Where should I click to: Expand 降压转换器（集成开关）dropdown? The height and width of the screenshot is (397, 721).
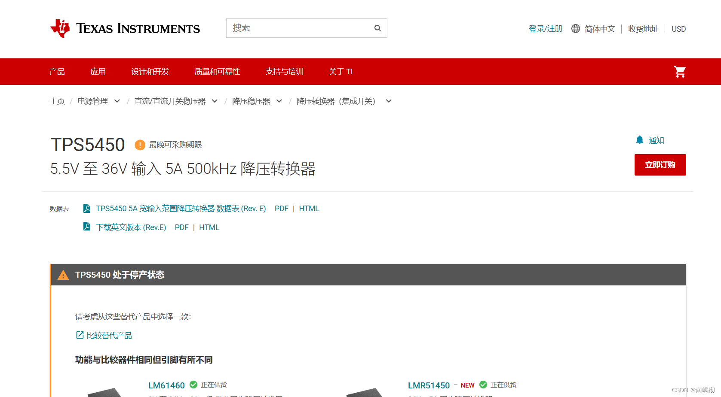click(388, 101)
